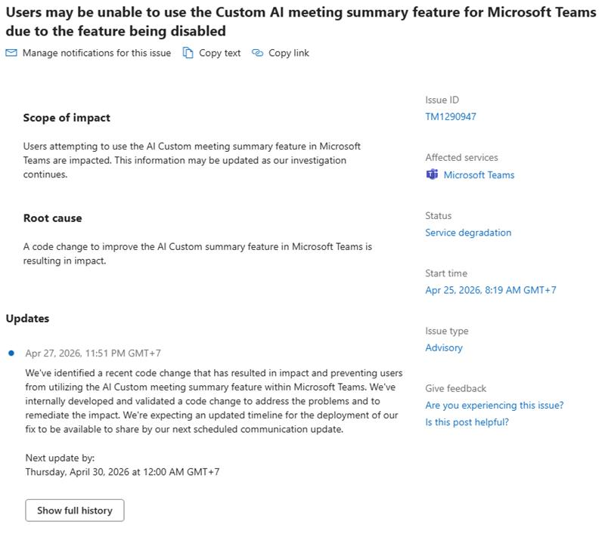This screenshot has width=605, height=537.
Task: Select the Copy link action
Action: click(289, 53)
